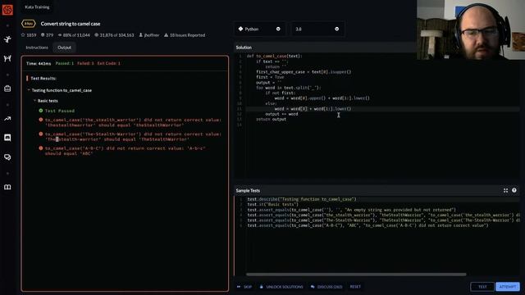Click the 'Exit Code: 1' text
This screenshot has height=295, width=525.
pos(108,63)
